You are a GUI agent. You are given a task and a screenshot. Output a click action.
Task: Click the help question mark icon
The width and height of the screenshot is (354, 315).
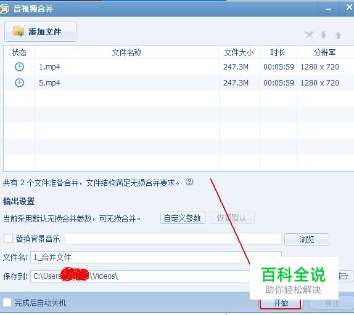tap(189, 181)
